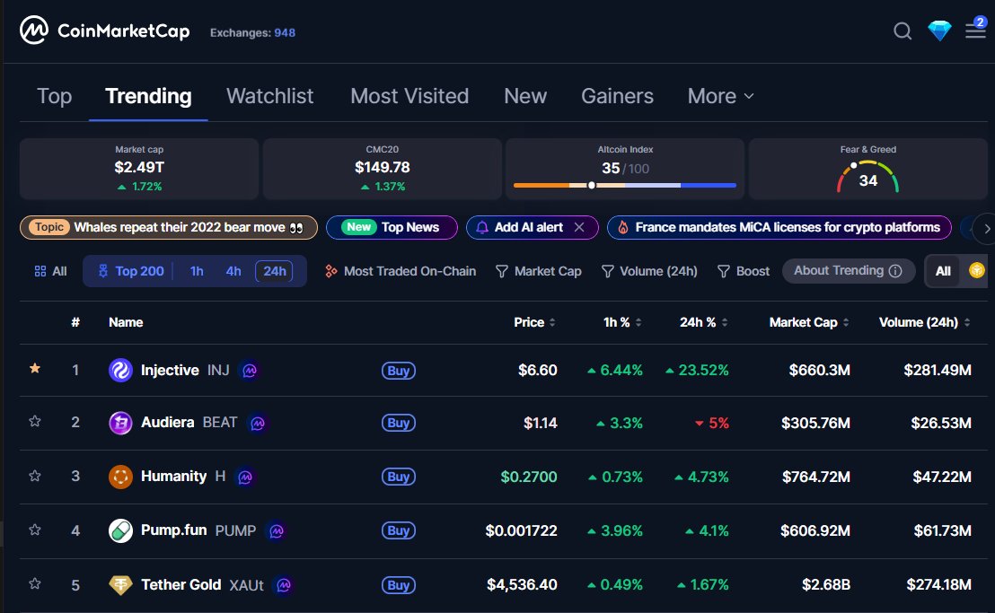Click the yellow coin filter icon
995x613 pixels.
977,271
